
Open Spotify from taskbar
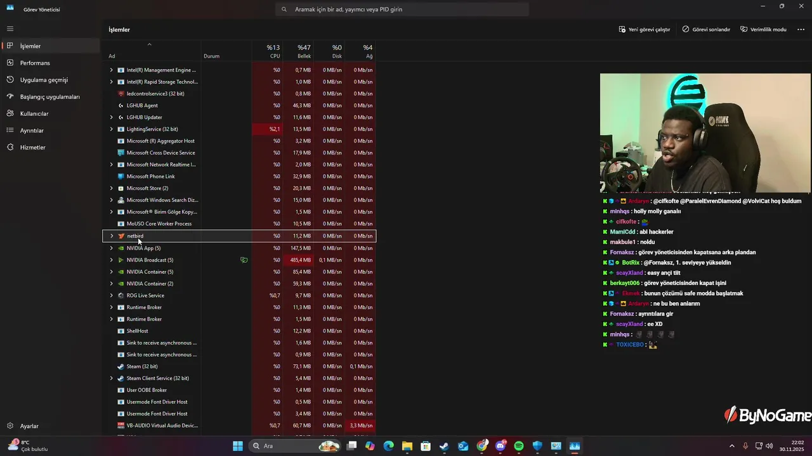[519, 446]
